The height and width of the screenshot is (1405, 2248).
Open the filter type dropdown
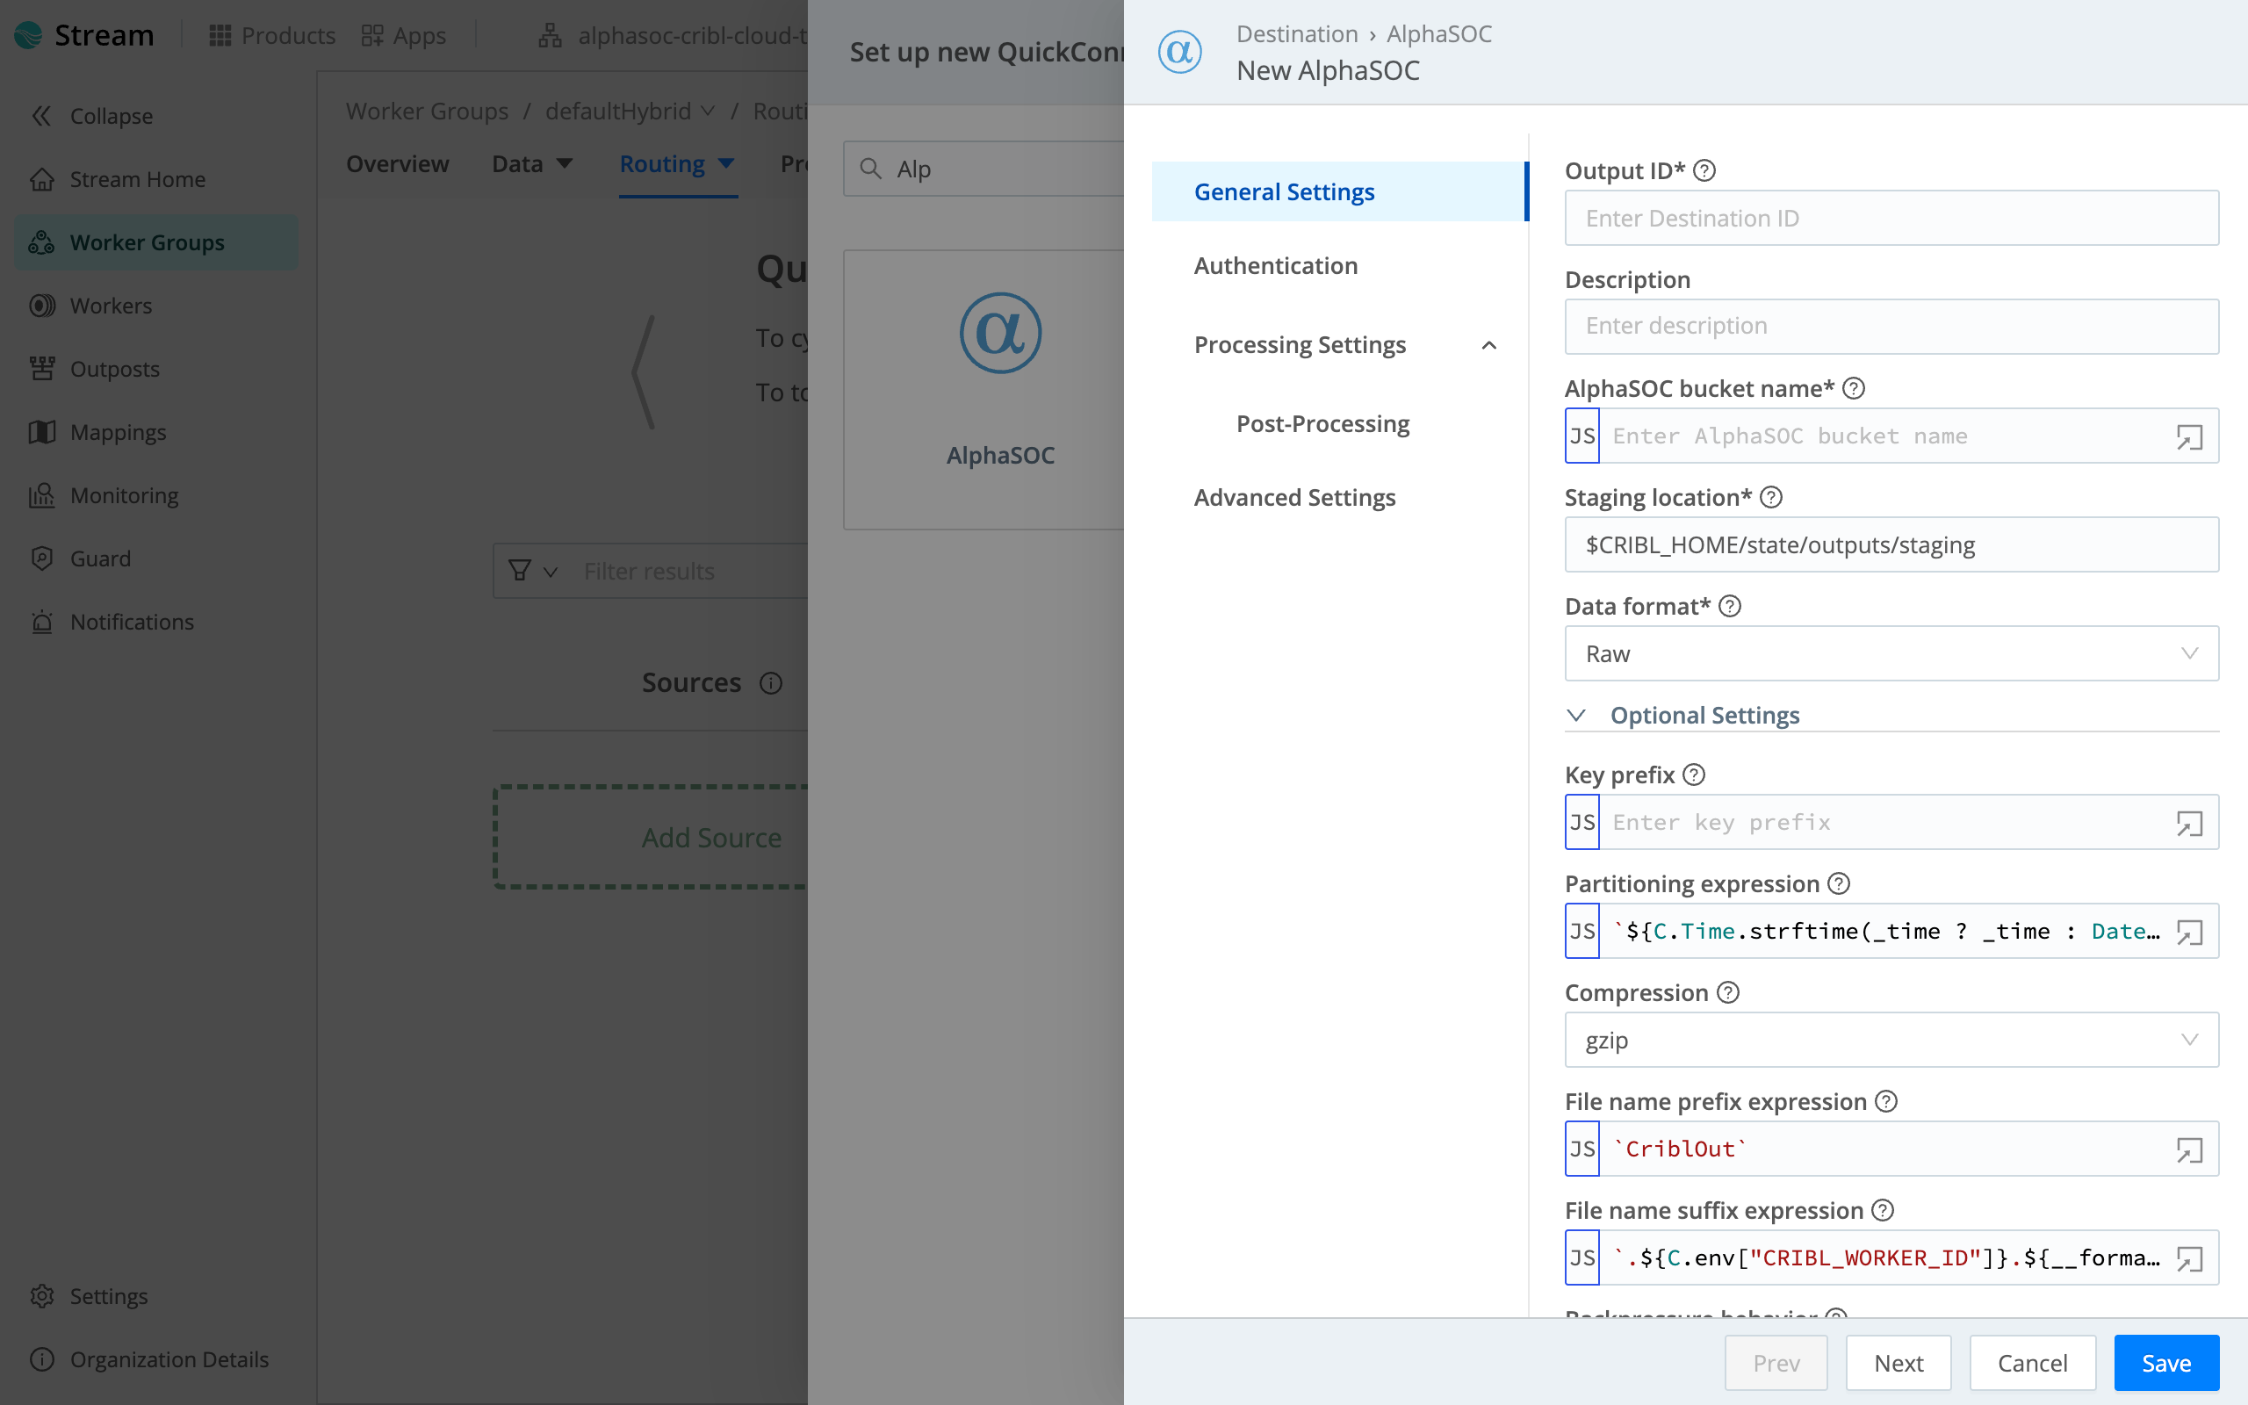coord(533,571)
